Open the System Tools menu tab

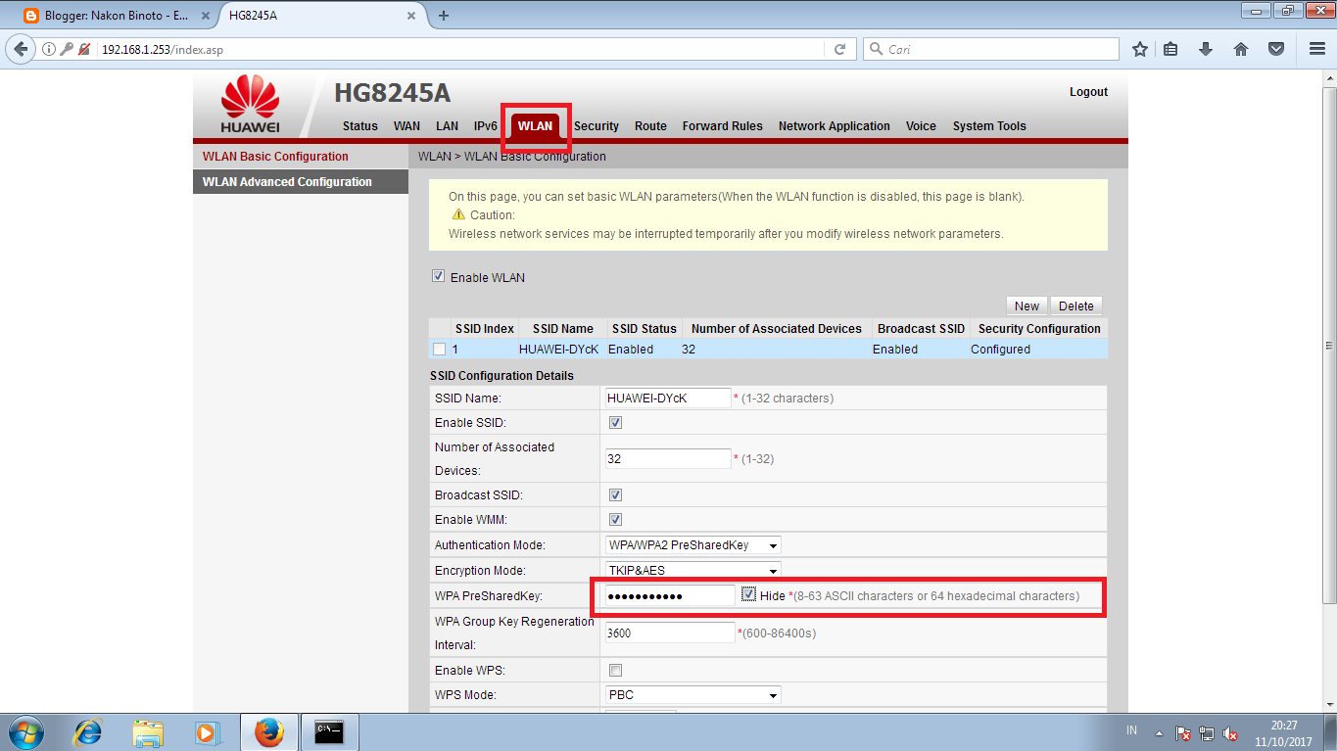pyautogui.click(x=989, y=126)
